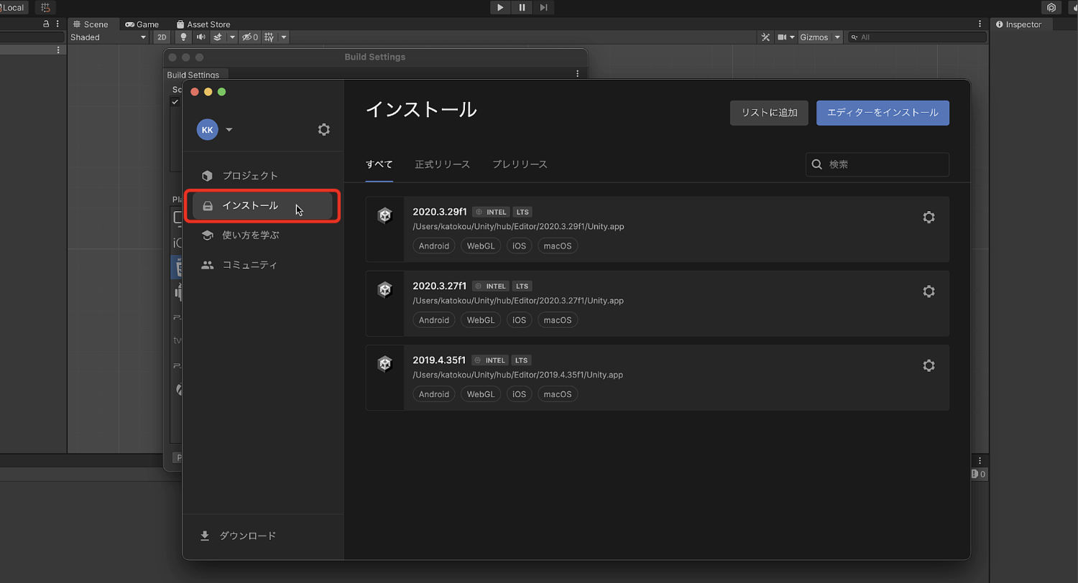Click INTEL badge on 2019.4.35f1

pos(490,360)
